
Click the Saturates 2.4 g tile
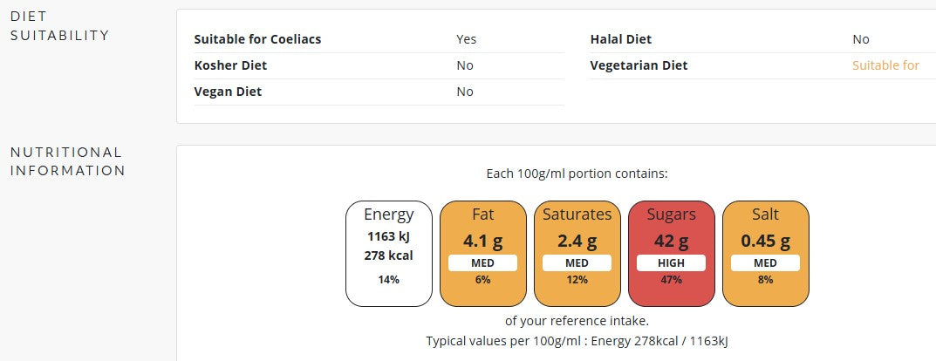577,254
